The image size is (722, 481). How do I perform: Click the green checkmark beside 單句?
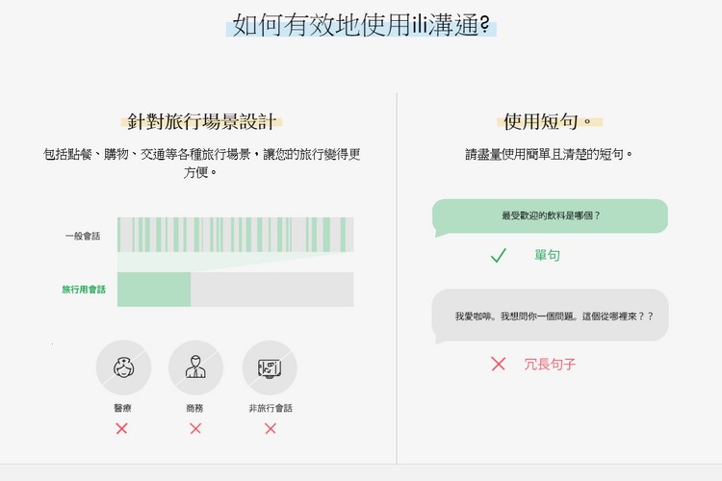point(499,255)
